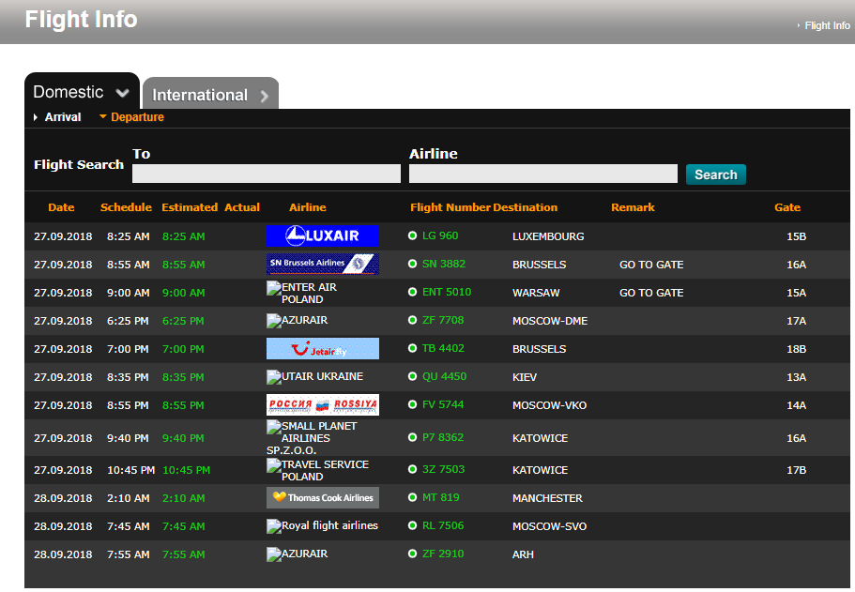Open flight number SN 3882
The width and height of the screenshot is (855, 592).
click(443, 265)
